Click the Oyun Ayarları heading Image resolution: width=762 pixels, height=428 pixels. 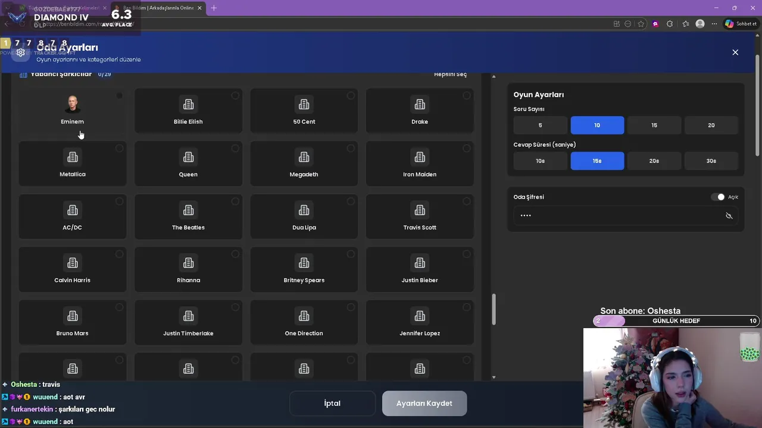click(x=539, y=95)
